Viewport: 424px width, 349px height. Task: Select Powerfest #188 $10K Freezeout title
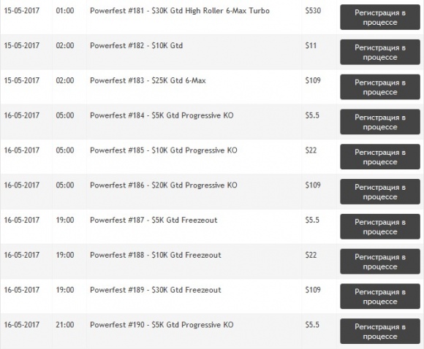coord(156,255)
